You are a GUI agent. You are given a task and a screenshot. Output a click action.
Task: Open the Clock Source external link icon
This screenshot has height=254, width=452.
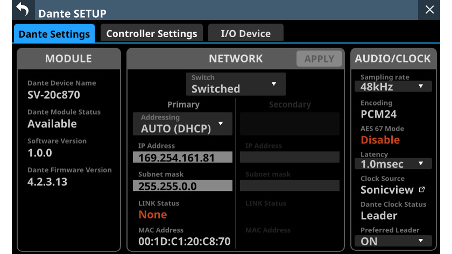422,189
